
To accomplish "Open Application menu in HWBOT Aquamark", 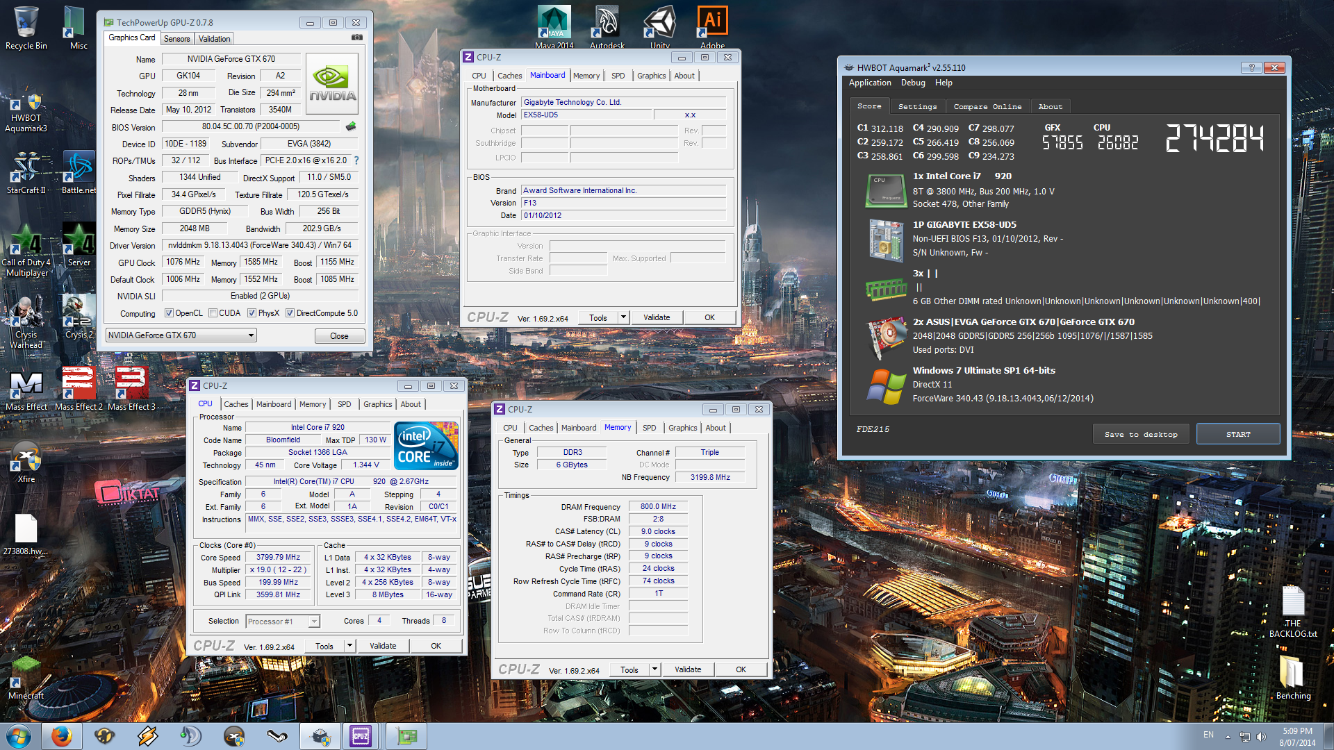I will click(870, 83).
